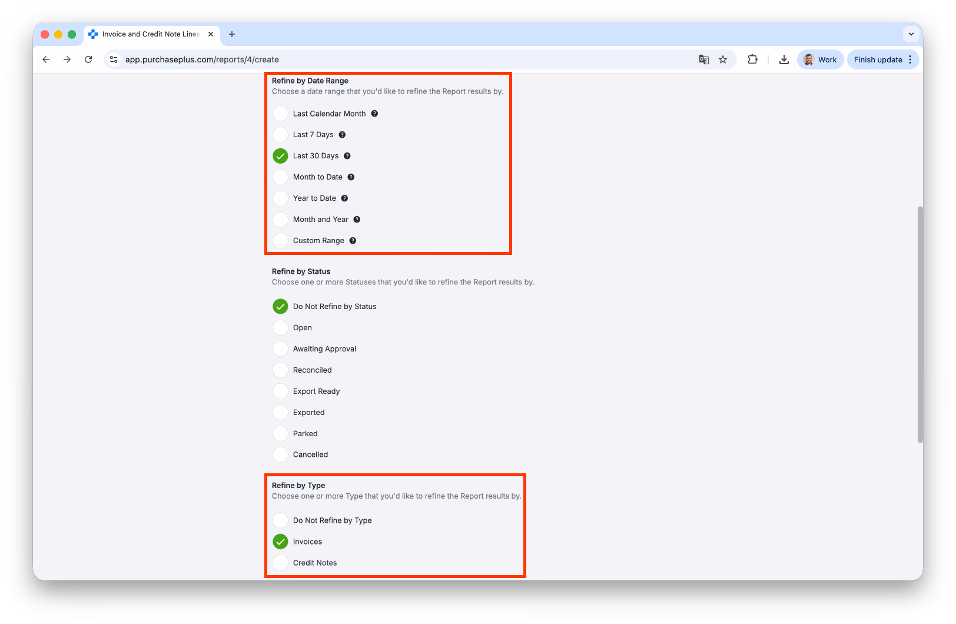
Task: Show help icon for Last 30 Days
Action: point(347,156)
